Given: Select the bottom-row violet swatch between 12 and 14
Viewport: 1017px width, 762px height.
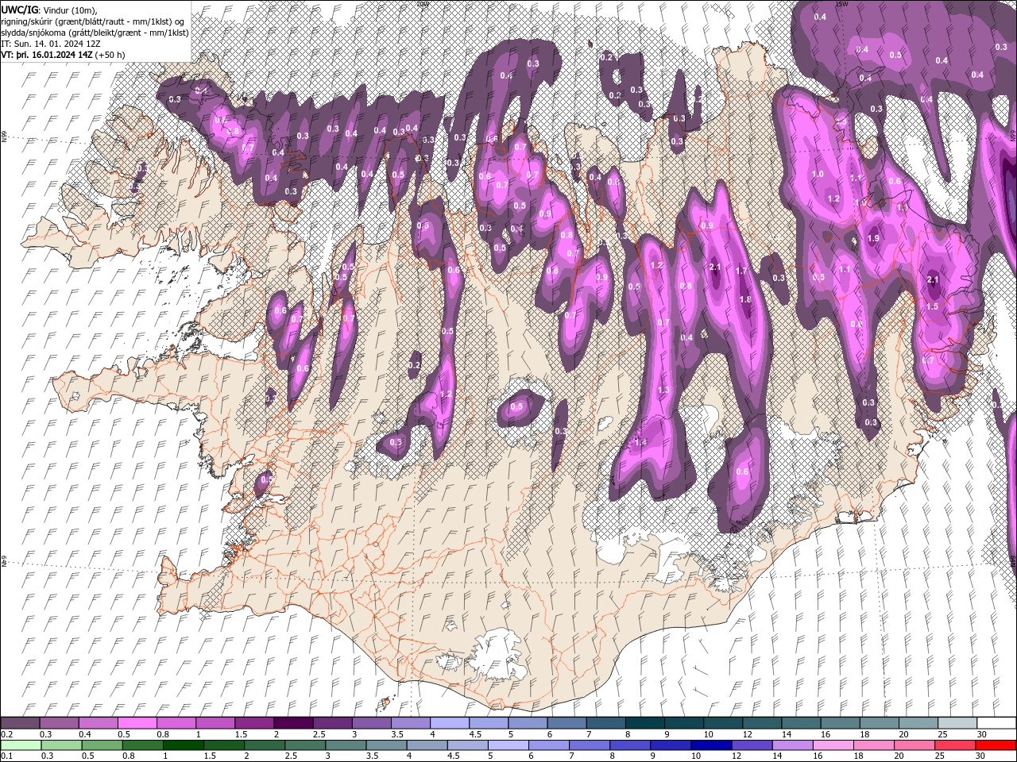Looking at the screenshot, I should tap(753, 745).
